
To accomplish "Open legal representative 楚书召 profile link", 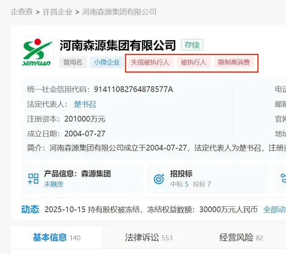I will coord(85,104).
